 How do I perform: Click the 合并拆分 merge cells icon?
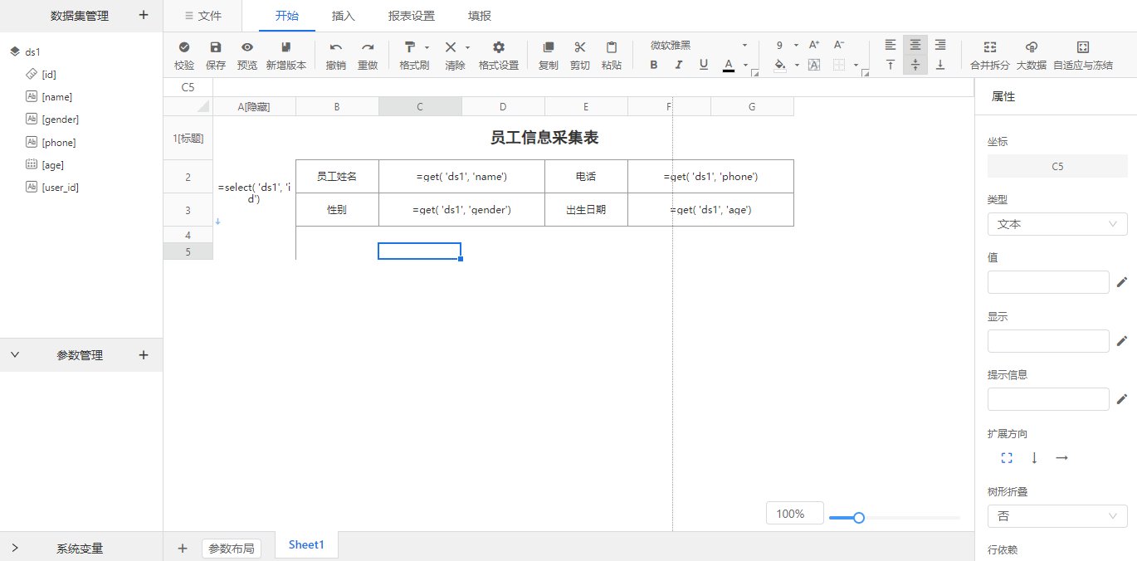pyautogui.click(x=990, y=47)
